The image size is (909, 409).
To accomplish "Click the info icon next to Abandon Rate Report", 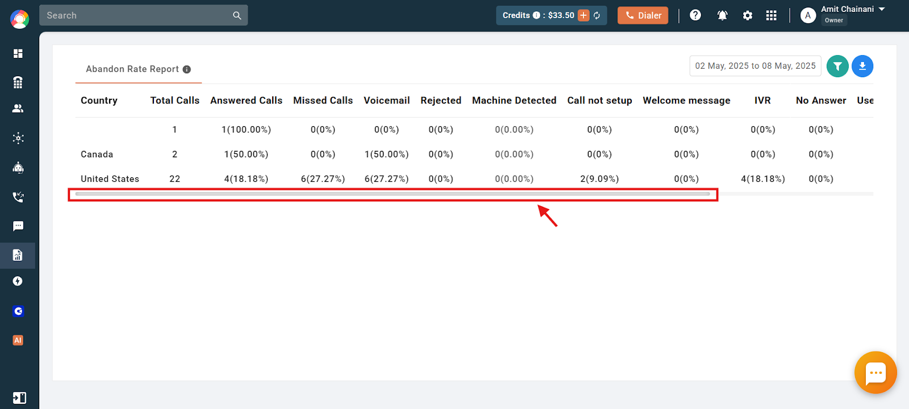I will click(x=187, y=69).
